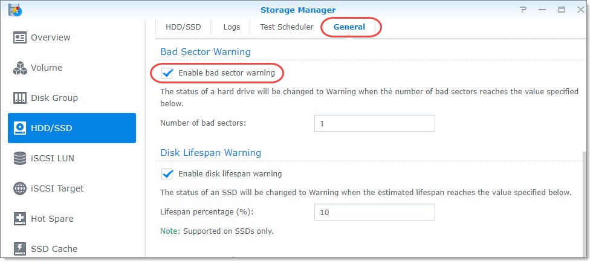
Task: Select the General tab
Action: coord(349,27)
